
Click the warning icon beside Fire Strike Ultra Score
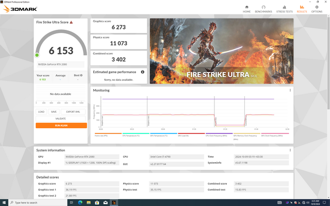(71, 23)
